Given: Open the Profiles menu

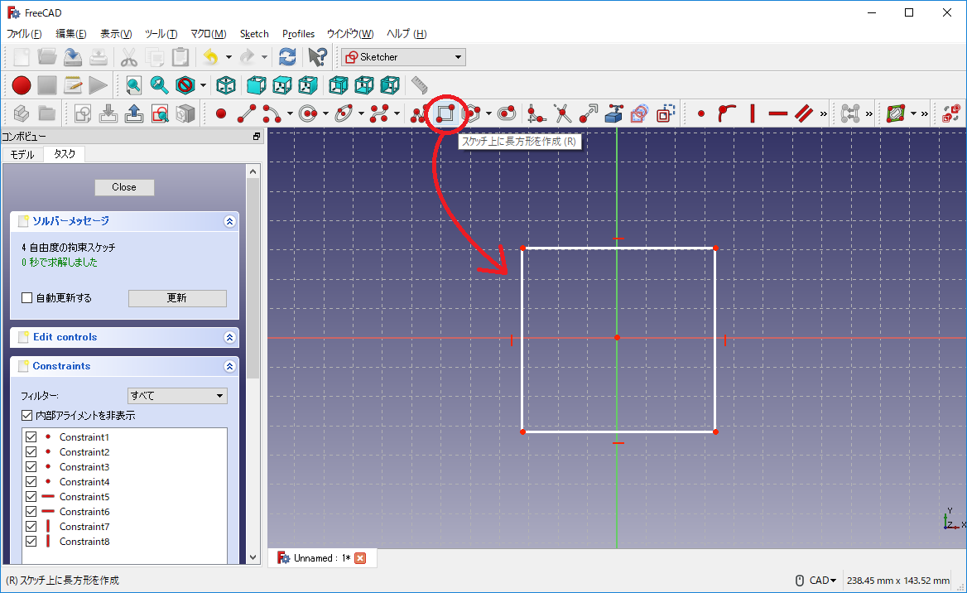Looking at the screenshot, I should coord(299,34).
